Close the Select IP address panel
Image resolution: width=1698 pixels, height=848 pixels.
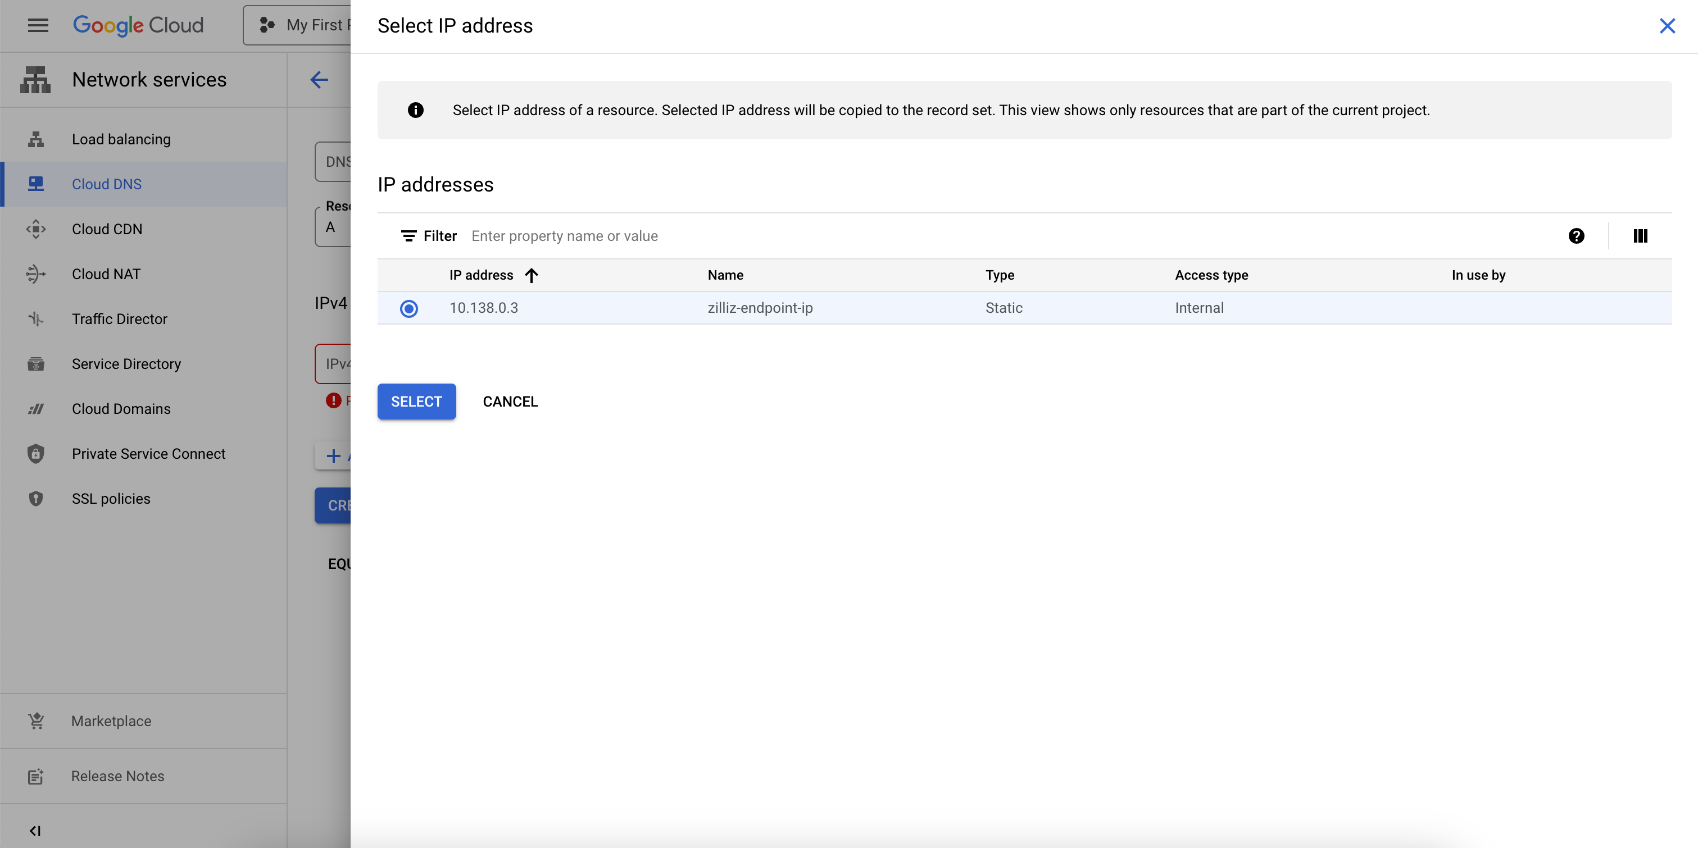[1667, 26]
